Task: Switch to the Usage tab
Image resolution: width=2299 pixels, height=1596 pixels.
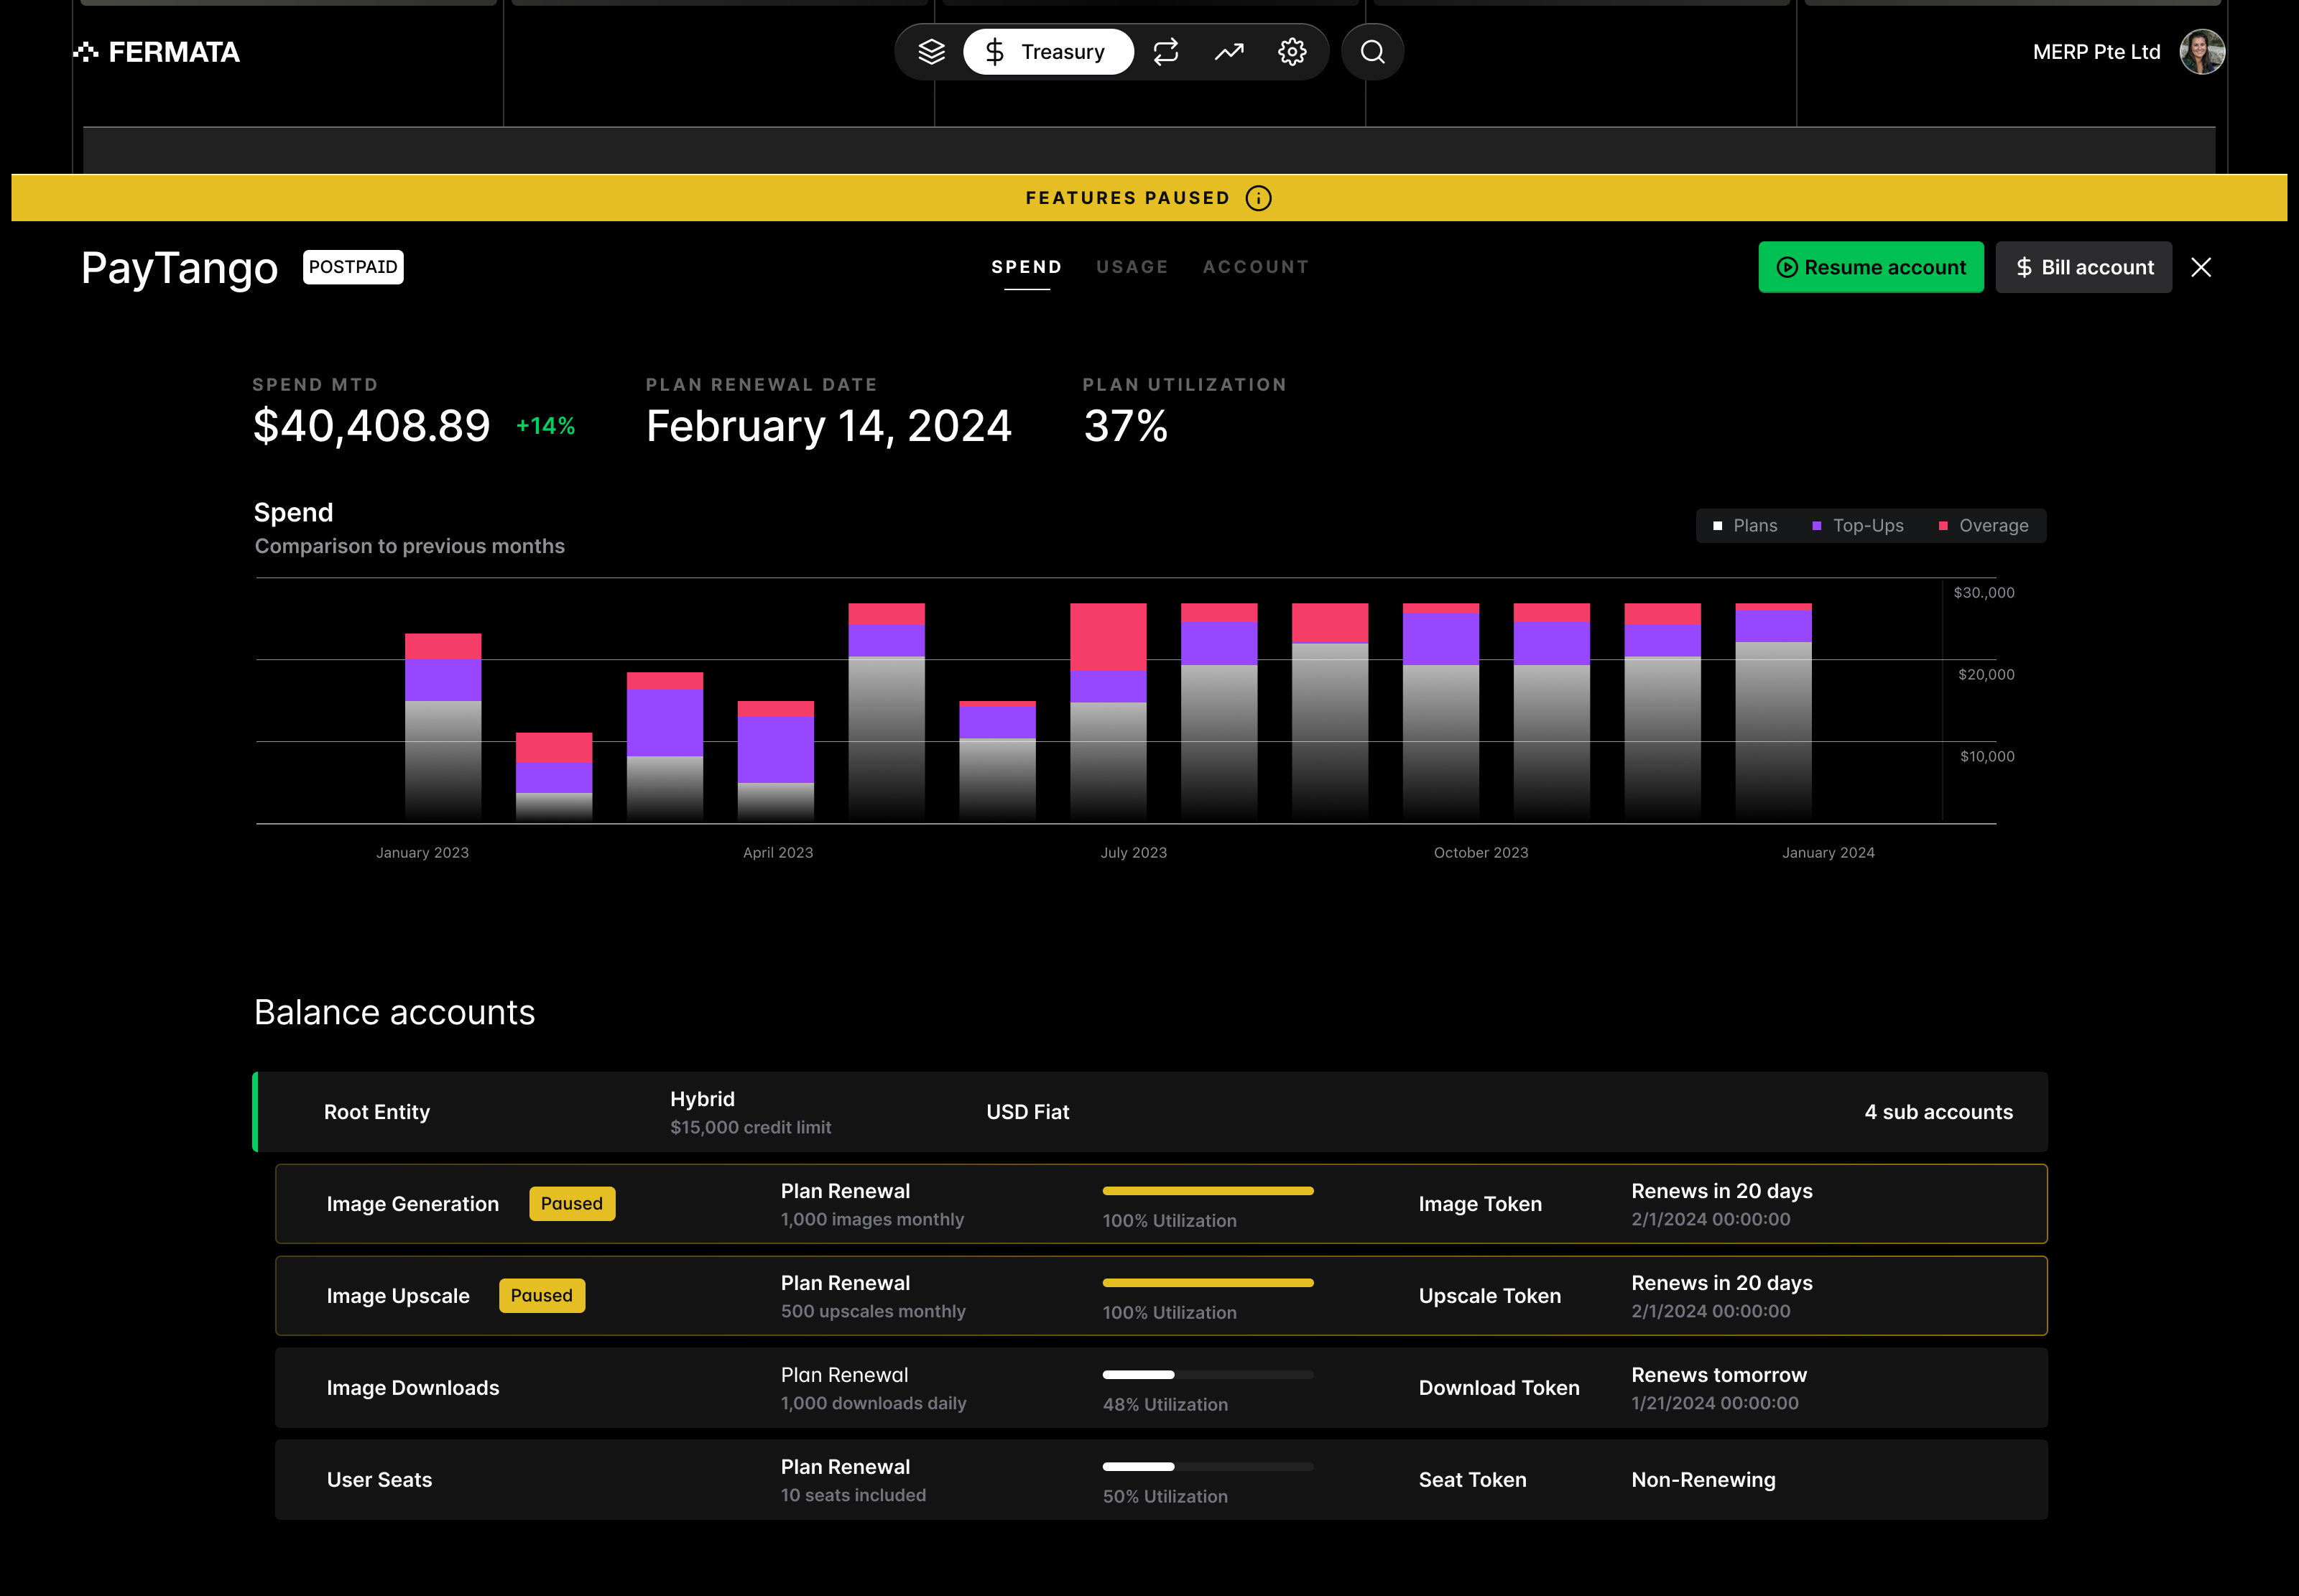Action: (x=1132, y=267)
